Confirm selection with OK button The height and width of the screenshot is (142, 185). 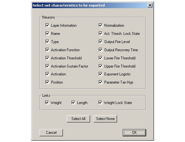pos(134,133)
